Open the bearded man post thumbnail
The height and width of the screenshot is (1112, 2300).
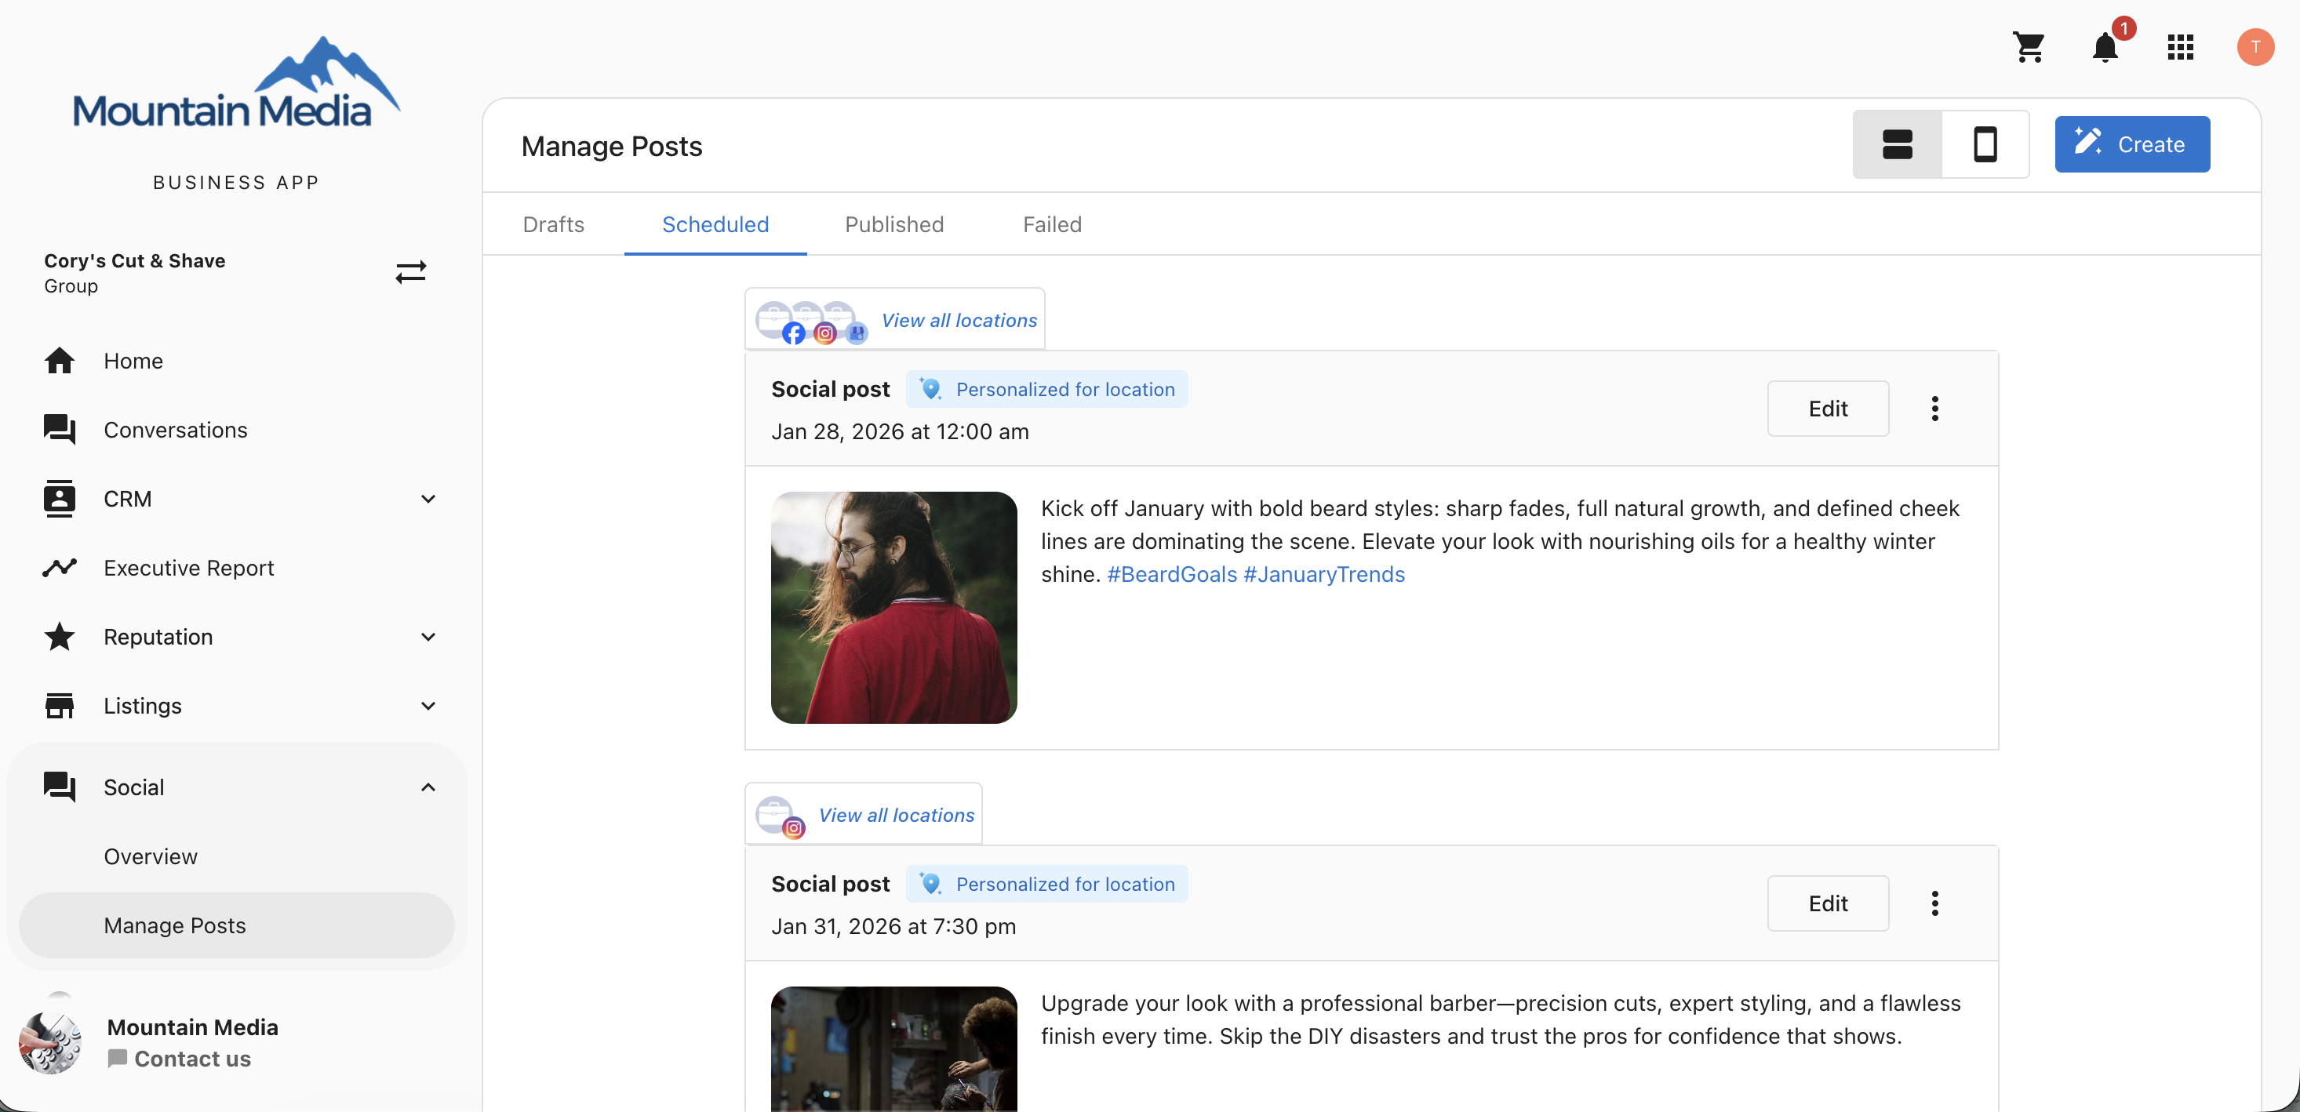pyautogui.click(x=893, y=608)
